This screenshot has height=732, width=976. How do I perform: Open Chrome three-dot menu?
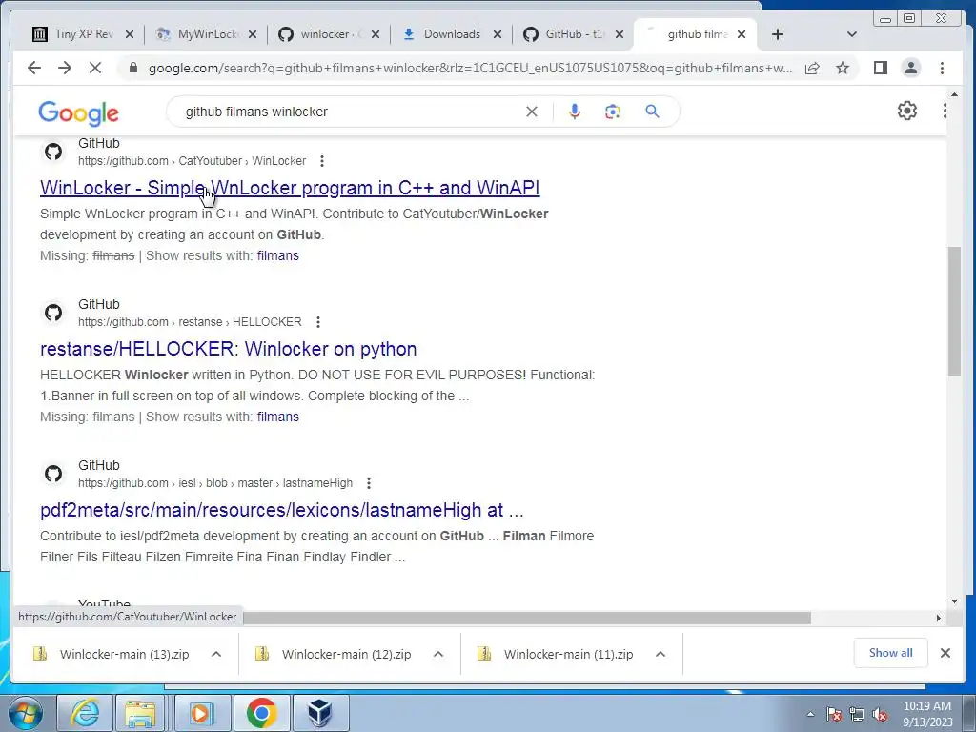942,68
